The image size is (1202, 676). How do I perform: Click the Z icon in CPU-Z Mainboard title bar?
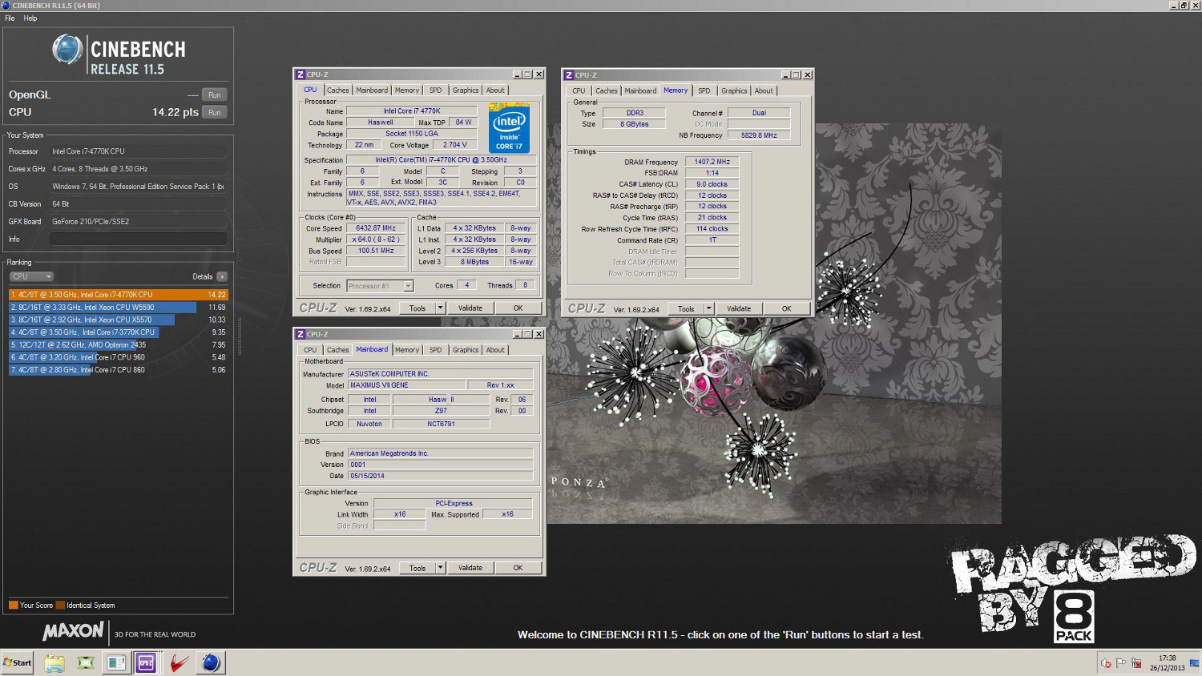pyautogui.click(x=300, y=334)
